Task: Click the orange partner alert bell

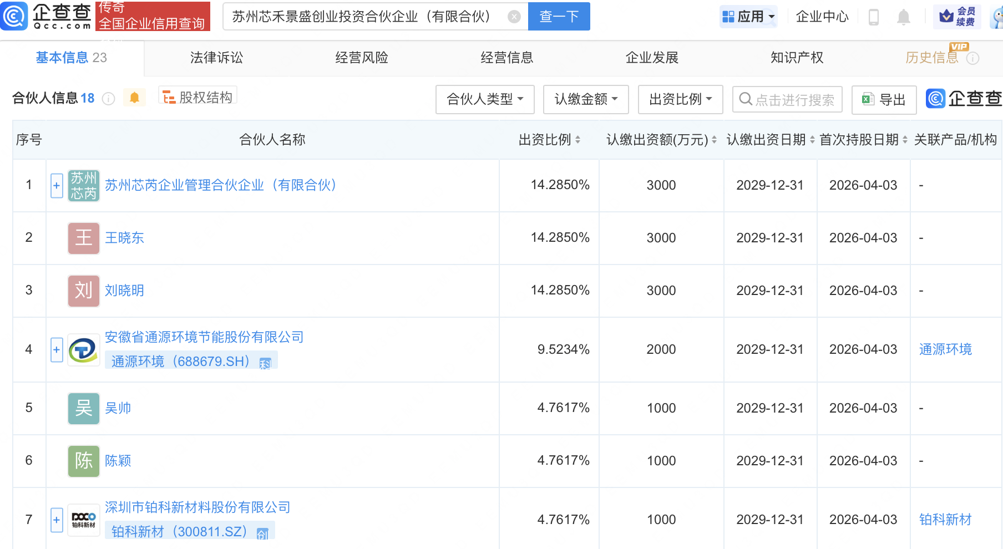Action: 134,98
